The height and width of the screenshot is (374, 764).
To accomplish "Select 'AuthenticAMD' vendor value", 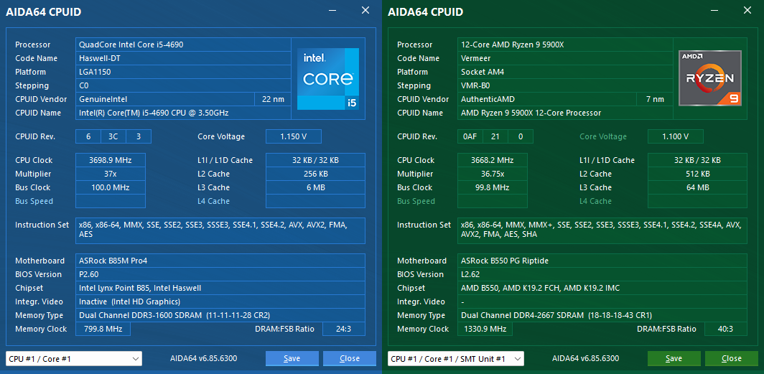I will 547,99.
